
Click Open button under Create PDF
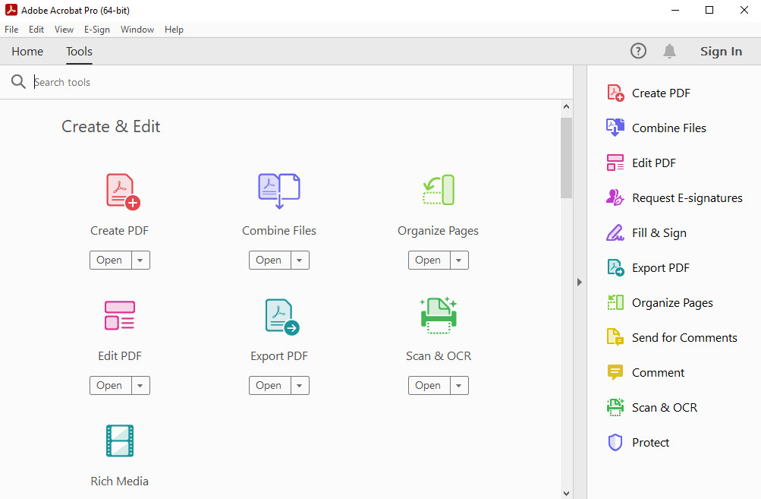click(x=110, y=261)
